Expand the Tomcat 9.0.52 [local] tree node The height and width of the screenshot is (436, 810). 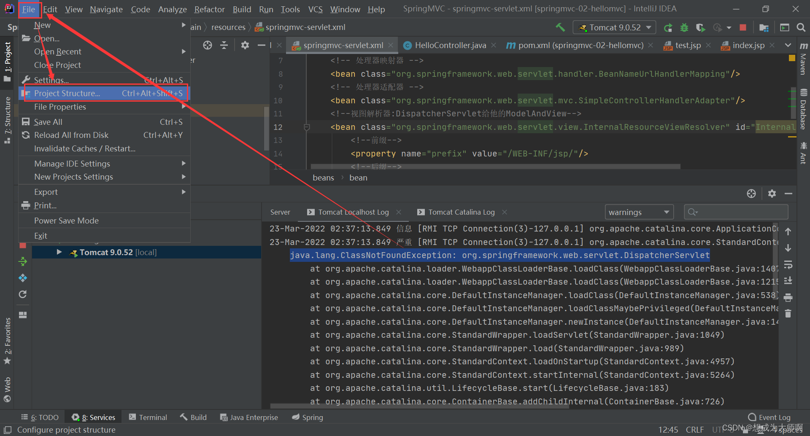59,252
